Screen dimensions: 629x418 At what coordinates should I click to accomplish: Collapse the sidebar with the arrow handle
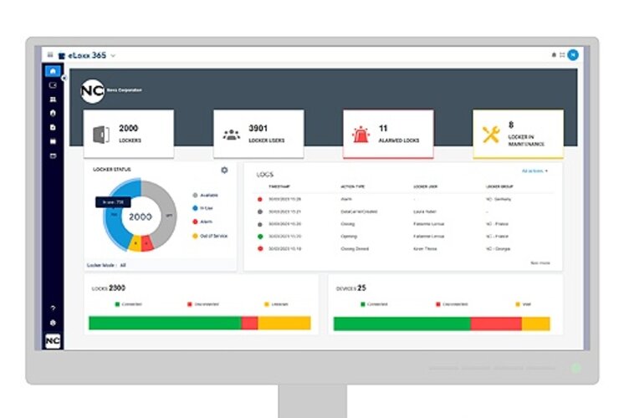coord(64,78)
